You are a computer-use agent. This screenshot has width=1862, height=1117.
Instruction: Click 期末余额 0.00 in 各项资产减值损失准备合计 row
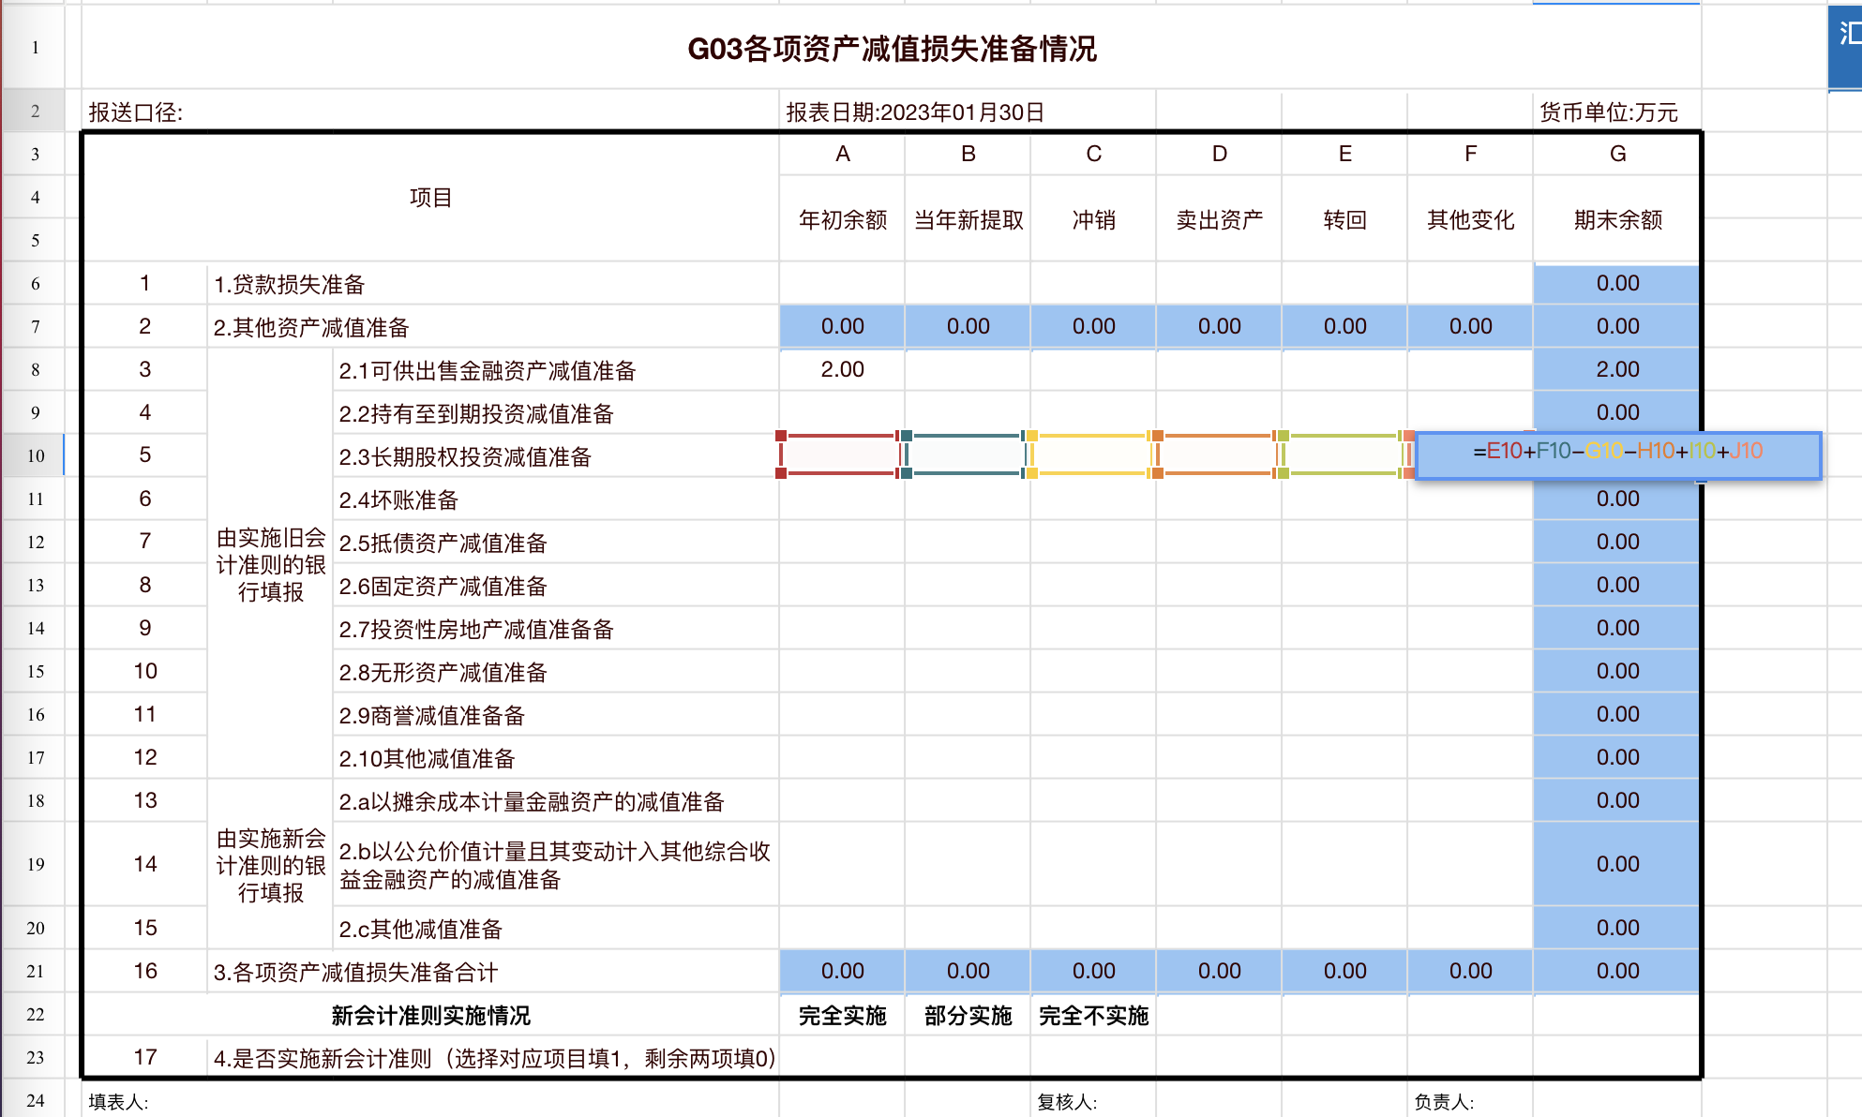[1618, 971]
